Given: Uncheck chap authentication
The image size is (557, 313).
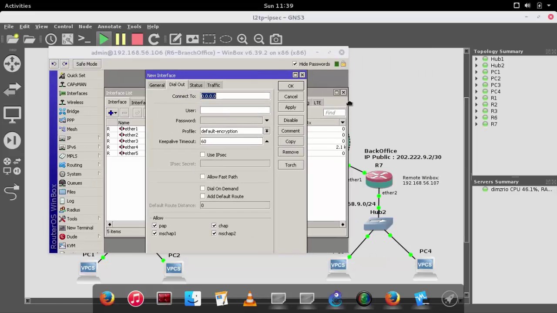Looking at the screenshot, I should pos(214,226).
